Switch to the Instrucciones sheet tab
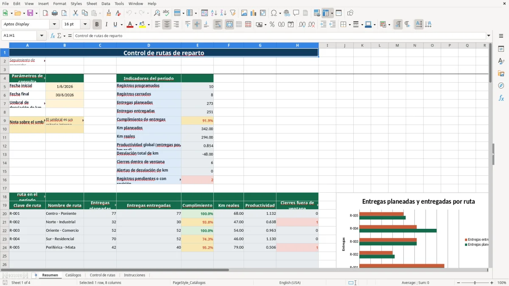Image resolution: width=509 pixels, height=286 pixels. click(x=134, y=275)
